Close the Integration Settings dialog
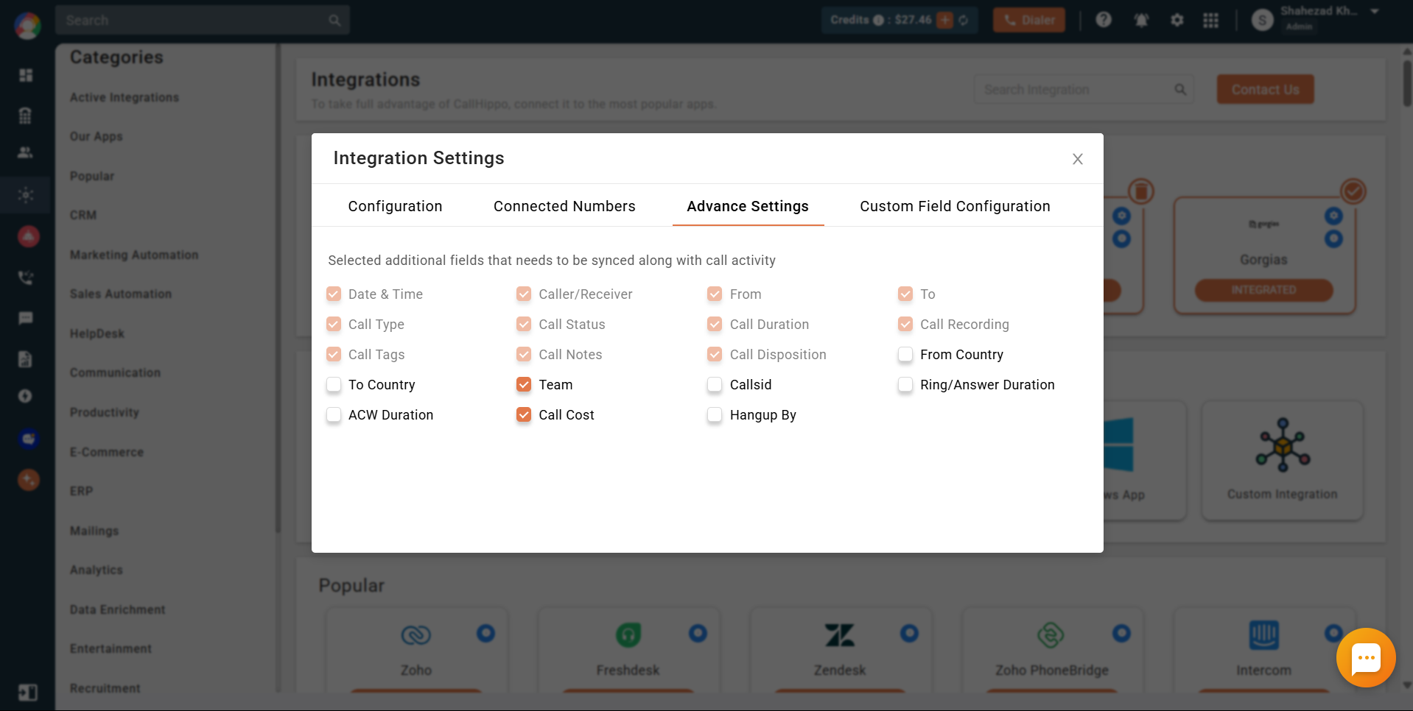 click(x=1077, y=159)
